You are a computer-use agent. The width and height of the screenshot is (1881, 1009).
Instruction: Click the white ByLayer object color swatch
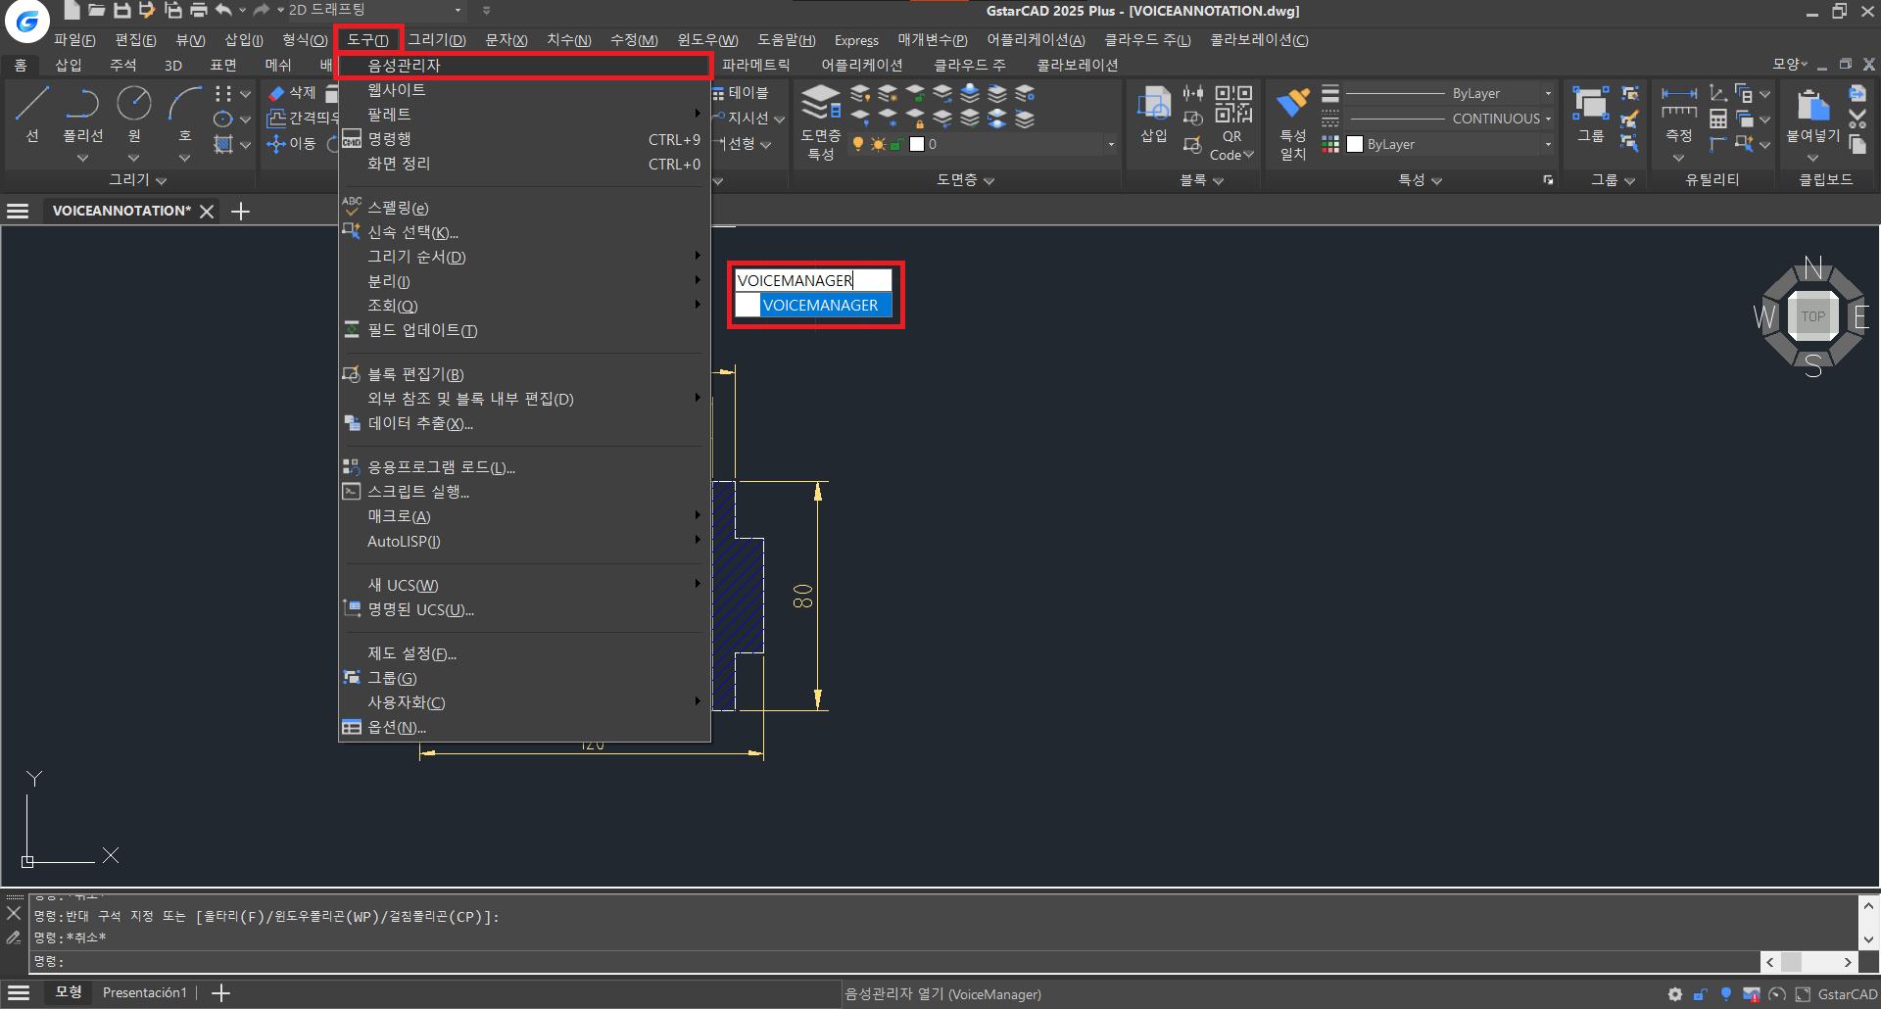pyautogui.click(x=1355, y=144)
